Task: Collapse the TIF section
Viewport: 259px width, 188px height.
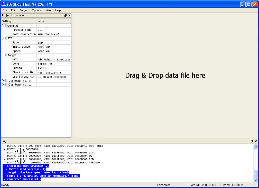Action: [x=4, y=38]
